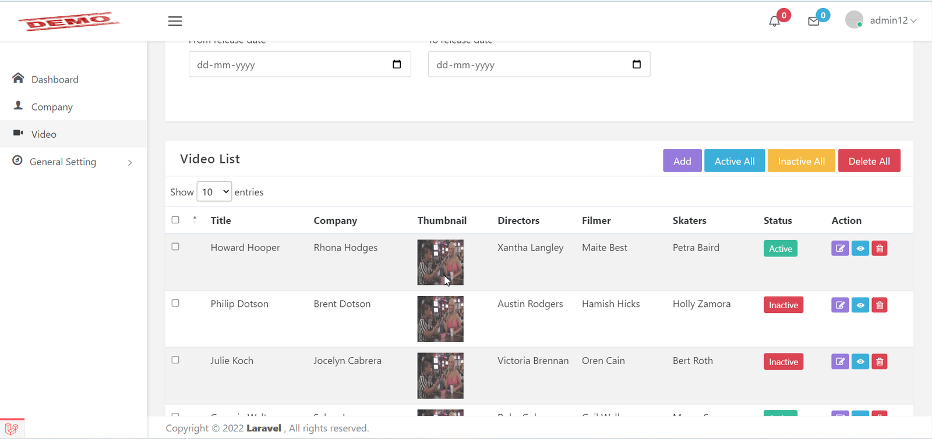Check the Howard Hooper row checkbox

click(175, 247)
